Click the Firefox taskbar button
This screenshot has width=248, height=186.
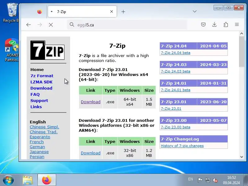[x=47, y=180]
